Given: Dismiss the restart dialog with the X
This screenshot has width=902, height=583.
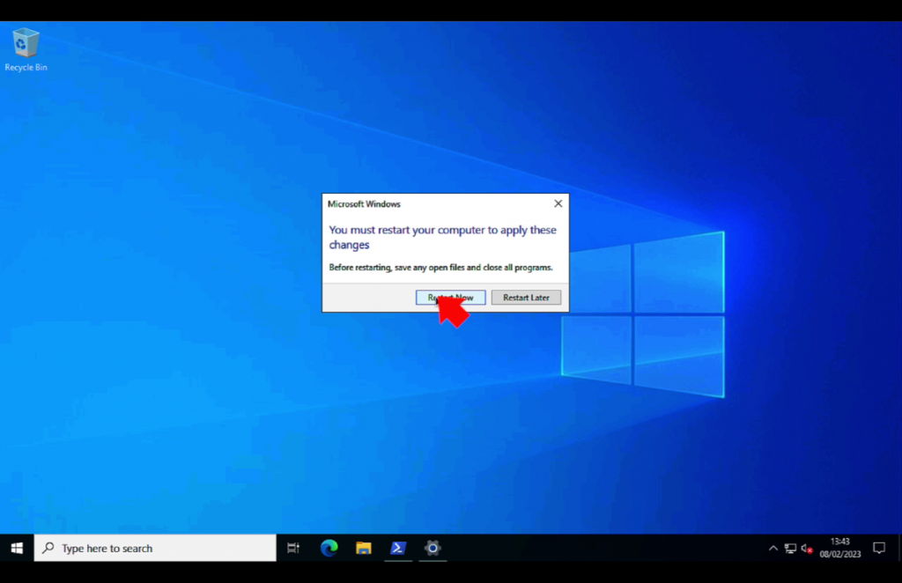Looking at the screenshot, I should click(558, 203).
